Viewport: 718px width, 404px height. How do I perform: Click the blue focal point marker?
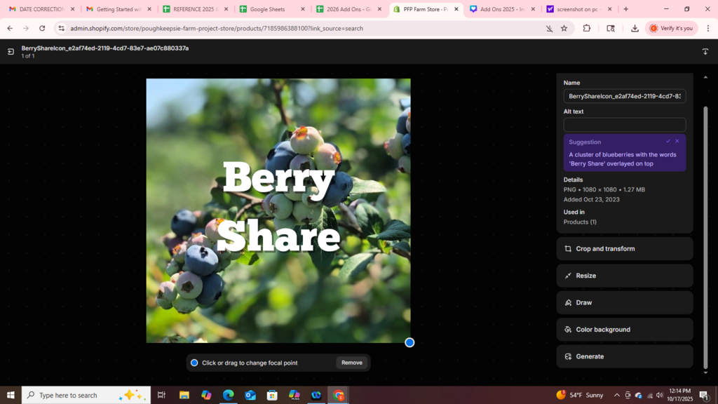pos(409,342)
